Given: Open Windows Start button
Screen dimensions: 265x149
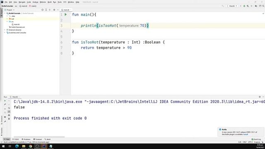Looking at the screenshot, I should pos(3,146).
